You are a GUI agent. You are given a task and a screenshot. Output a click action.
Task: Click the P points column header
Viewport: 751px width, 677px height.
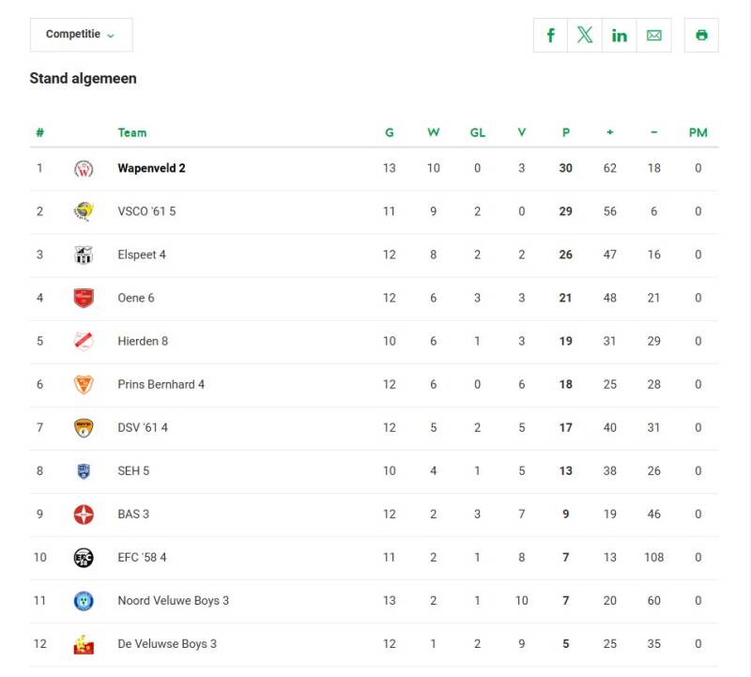pyautogui.click(x=566, y=132)
